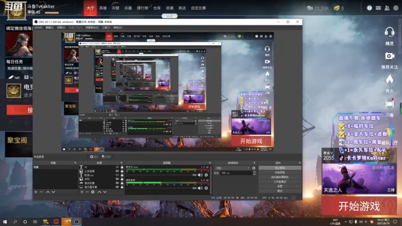Undock the audio mixer panel using its header icon
This screenshot has width=402, height=226.
pos(210,163)
